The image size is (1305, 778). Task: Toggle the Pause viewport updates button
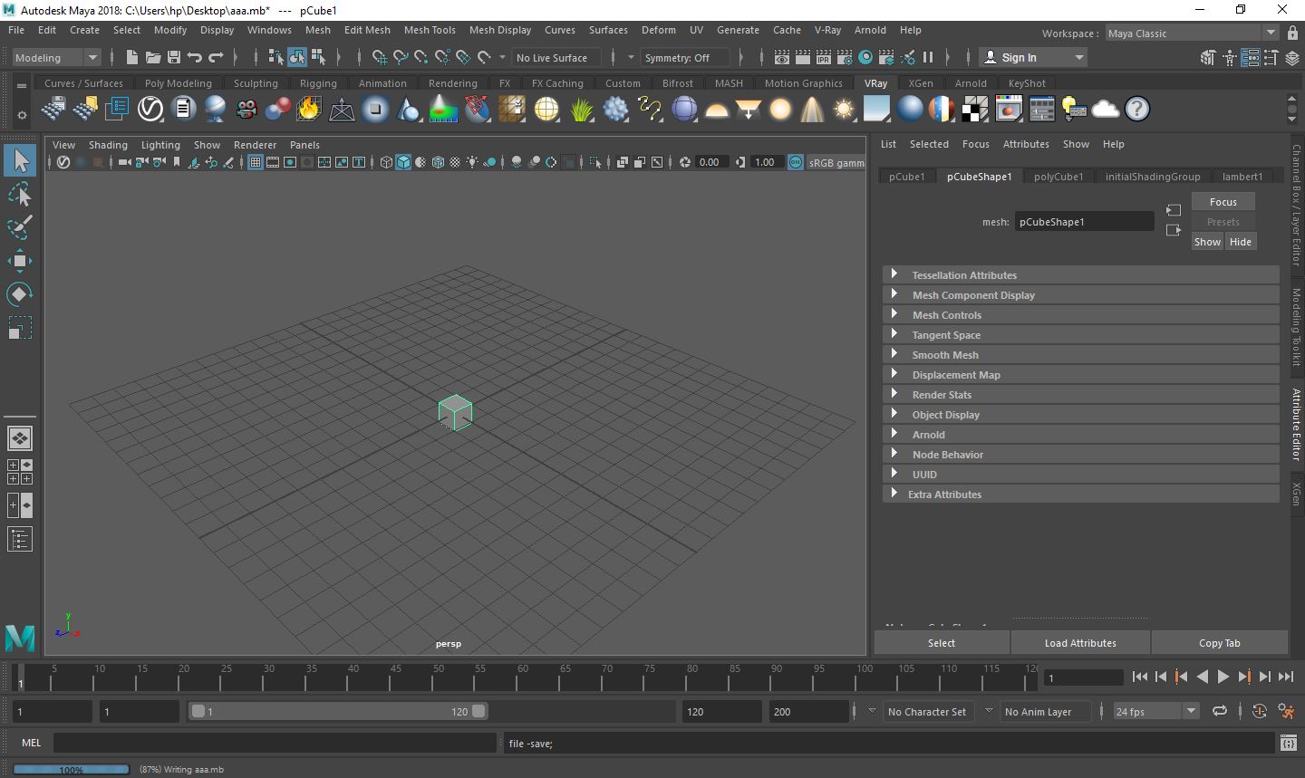click(x=930, y=57)
